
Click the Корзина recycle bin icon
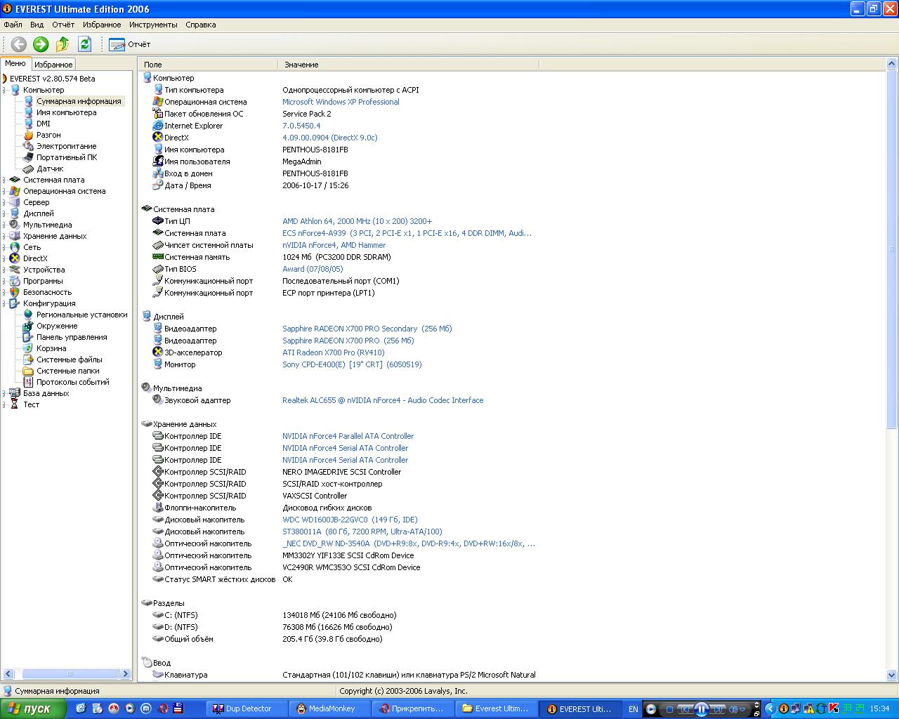pos(28,348)
